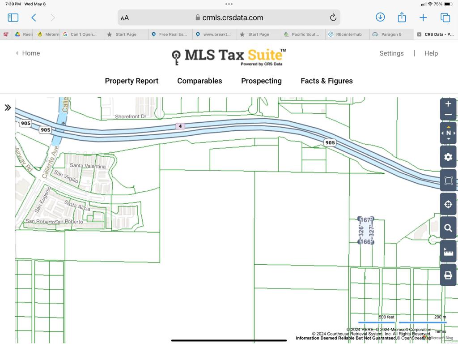Expand the left side panel chevrons
Screen dimensions: 458x344
coord(8,107)
